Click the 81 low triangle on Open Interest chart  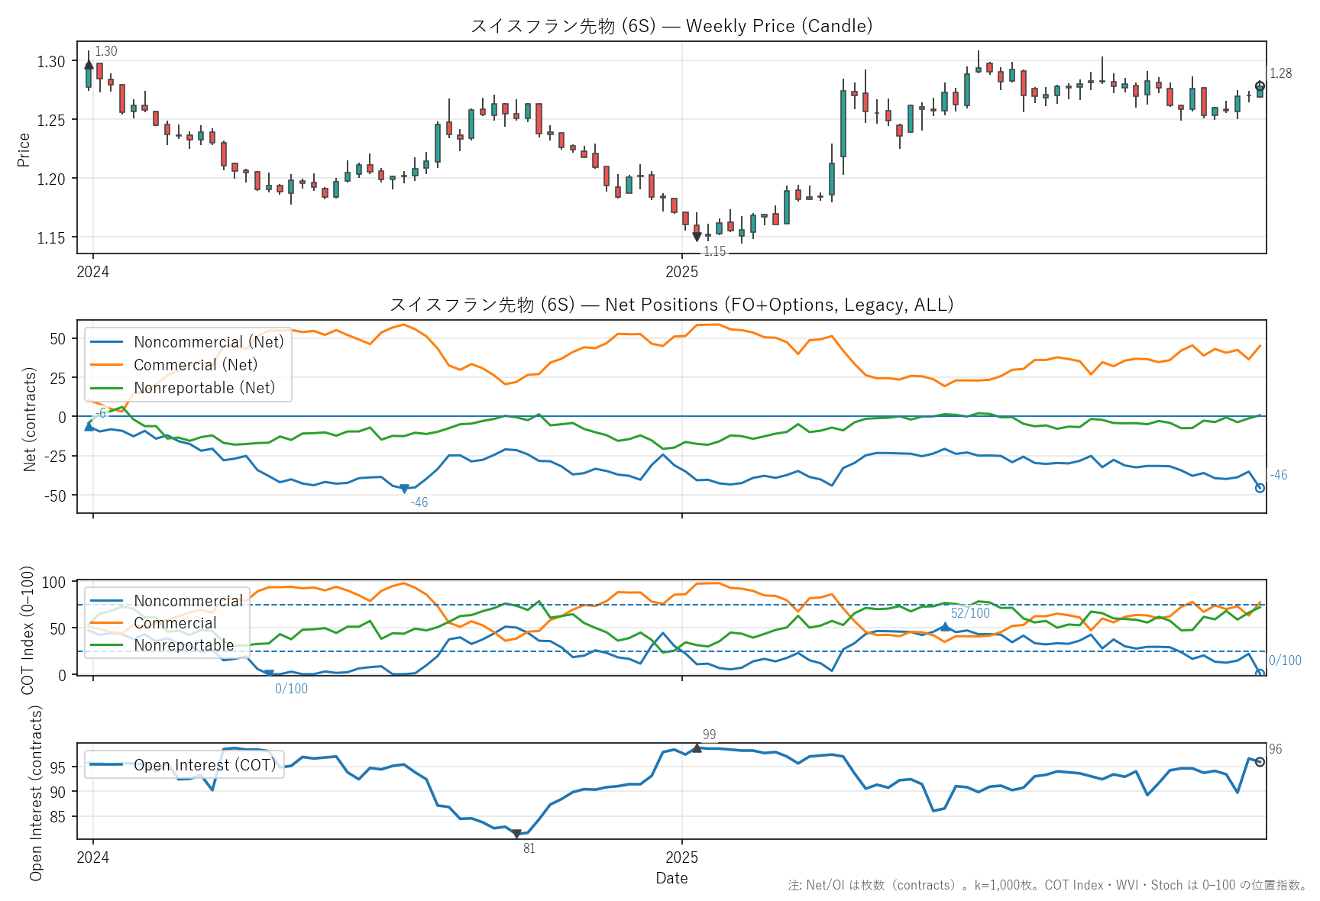(x=516, y=834)
